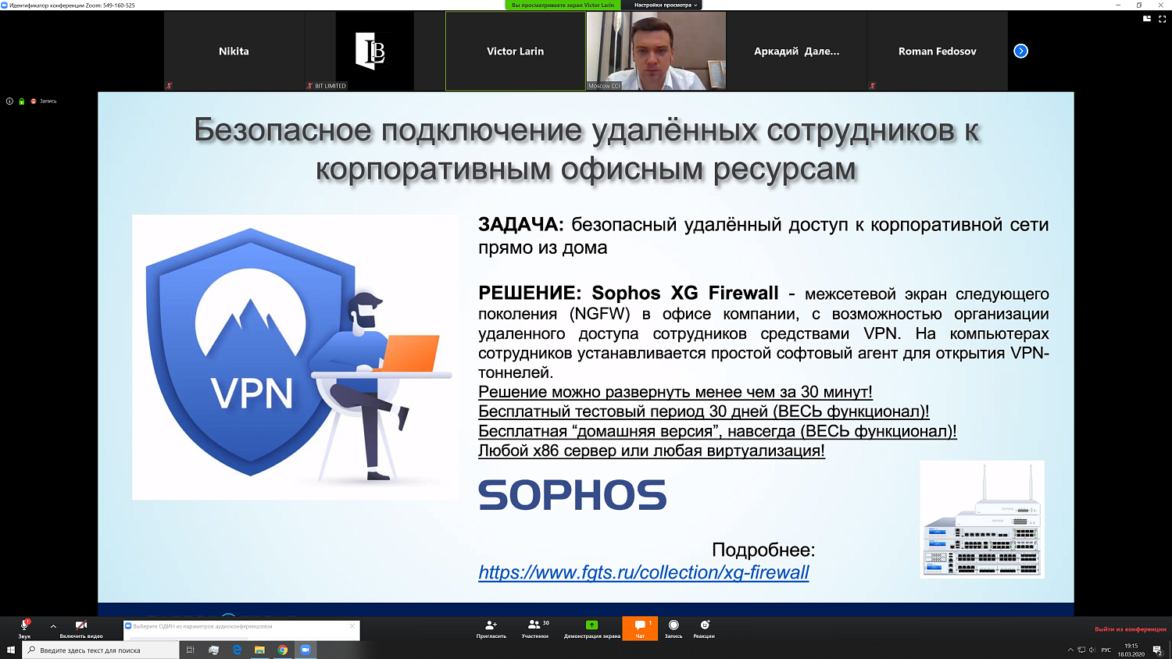1172x659 pixels.
Task: Enter full screen mode icon at top right
Action: pyautogui.click(x=1162, y=19)
